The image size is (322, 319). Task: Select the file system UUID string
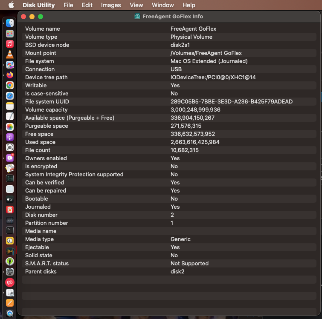(232, 102)
